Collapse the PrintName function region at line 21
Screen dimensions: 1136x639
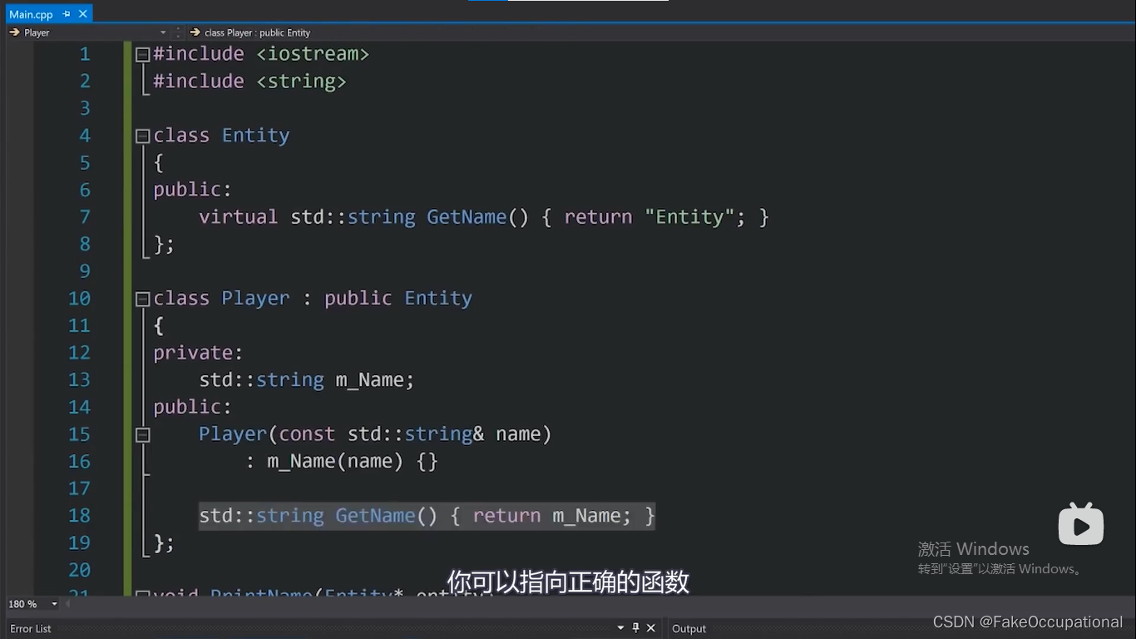point(141,596)
